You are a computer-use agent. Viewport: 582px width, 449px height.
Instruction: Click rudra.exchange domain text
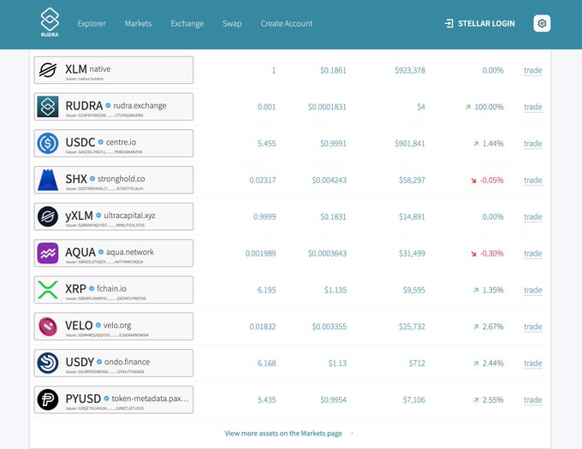tap(140, 106)
